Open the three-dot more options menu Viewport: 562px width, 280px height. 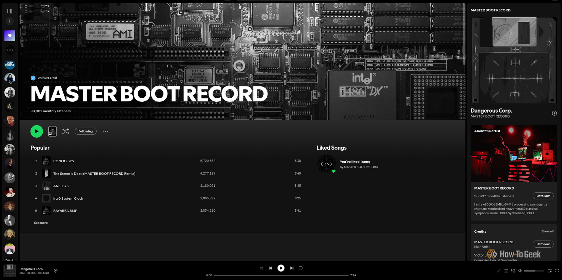pyautogui.click(x=105, y=131)
